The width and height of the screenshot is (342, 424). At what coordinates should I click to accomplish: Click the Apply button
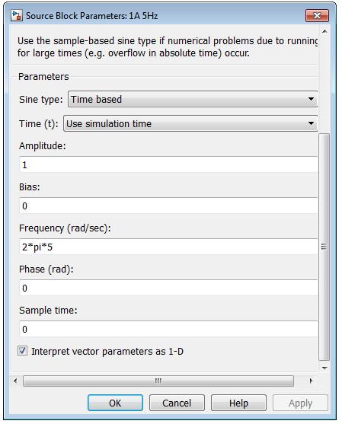point(300,403)
